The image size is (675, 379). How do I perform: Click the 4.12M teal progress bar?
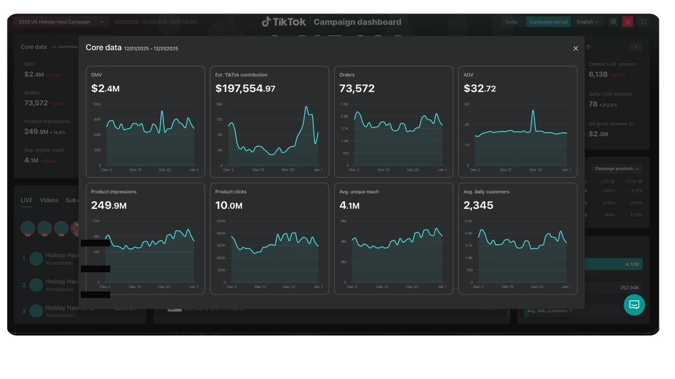coord(613,264)
